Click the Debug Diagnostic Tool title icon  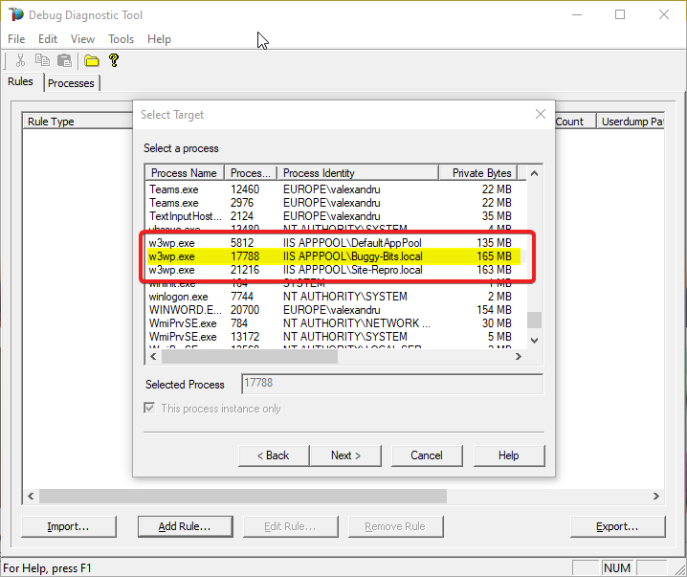click(15, 14)
